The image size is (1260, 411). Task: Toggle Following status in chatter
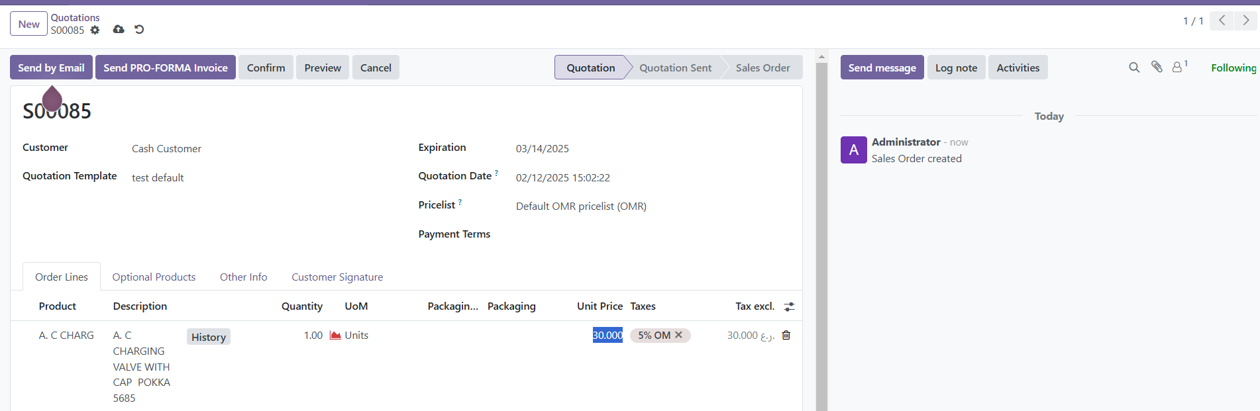coord(1233,68)
